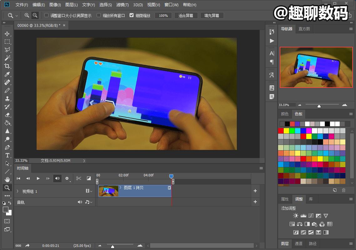Click the 适合屏幕 button
Image resolution: width=356 pixels, height=250 pixels.
coord(186,16)
